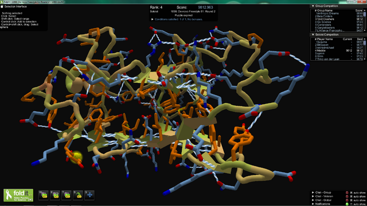Image resolution: width=367 pixels, height=206 pixels.
Task: Expand the Chat - Global panel
Action: pyautogui.click(x=313, y=200)
